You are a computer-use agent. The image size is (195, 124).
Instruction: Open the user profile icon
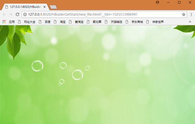(158, 3)
